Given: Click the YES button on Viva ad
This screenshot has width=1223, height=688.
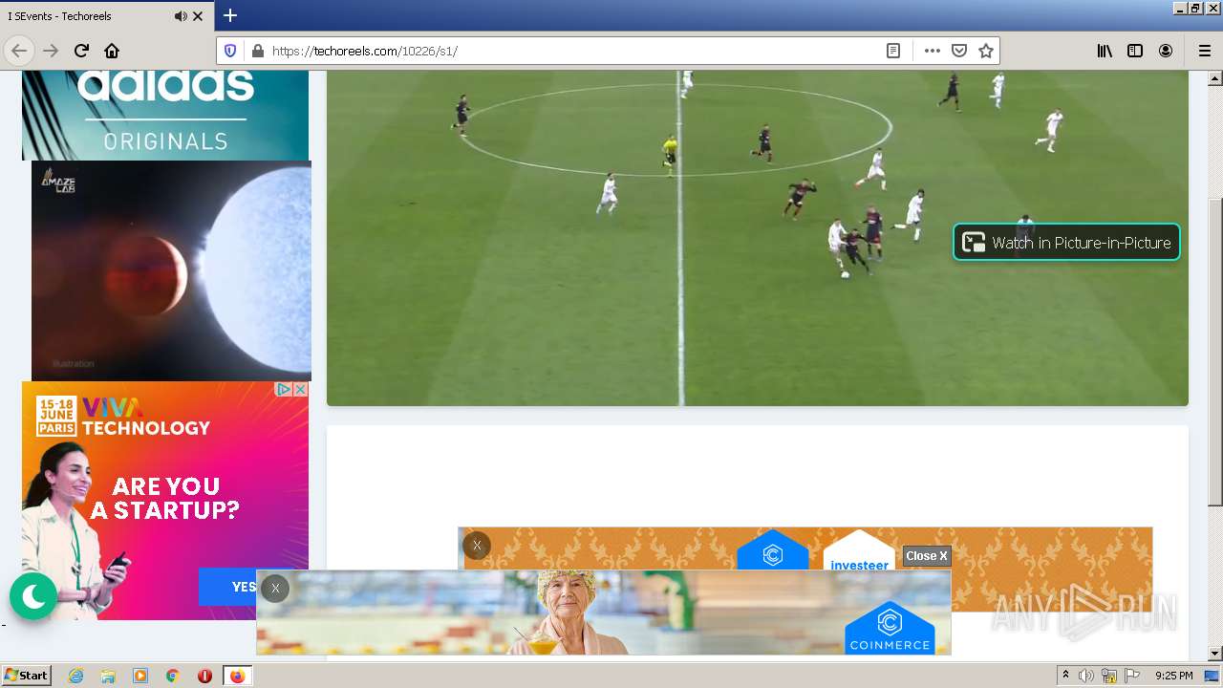Looking at the screenshot, I should tap(244, 587).
